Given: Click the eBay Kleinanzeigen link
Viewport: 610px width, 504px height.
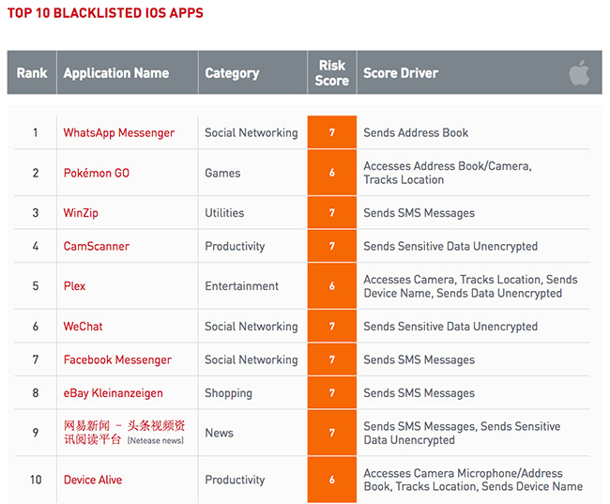Looking at the screenshot, I should [113, 393].
